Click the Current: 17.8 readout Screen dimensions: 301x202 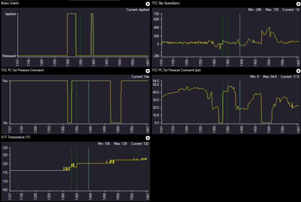coord(290,77)
